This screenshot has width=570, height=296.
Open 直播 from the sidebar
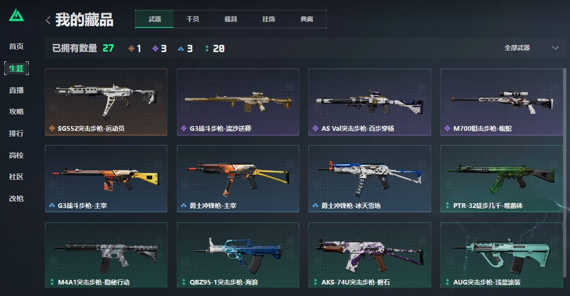click(16, 90)
